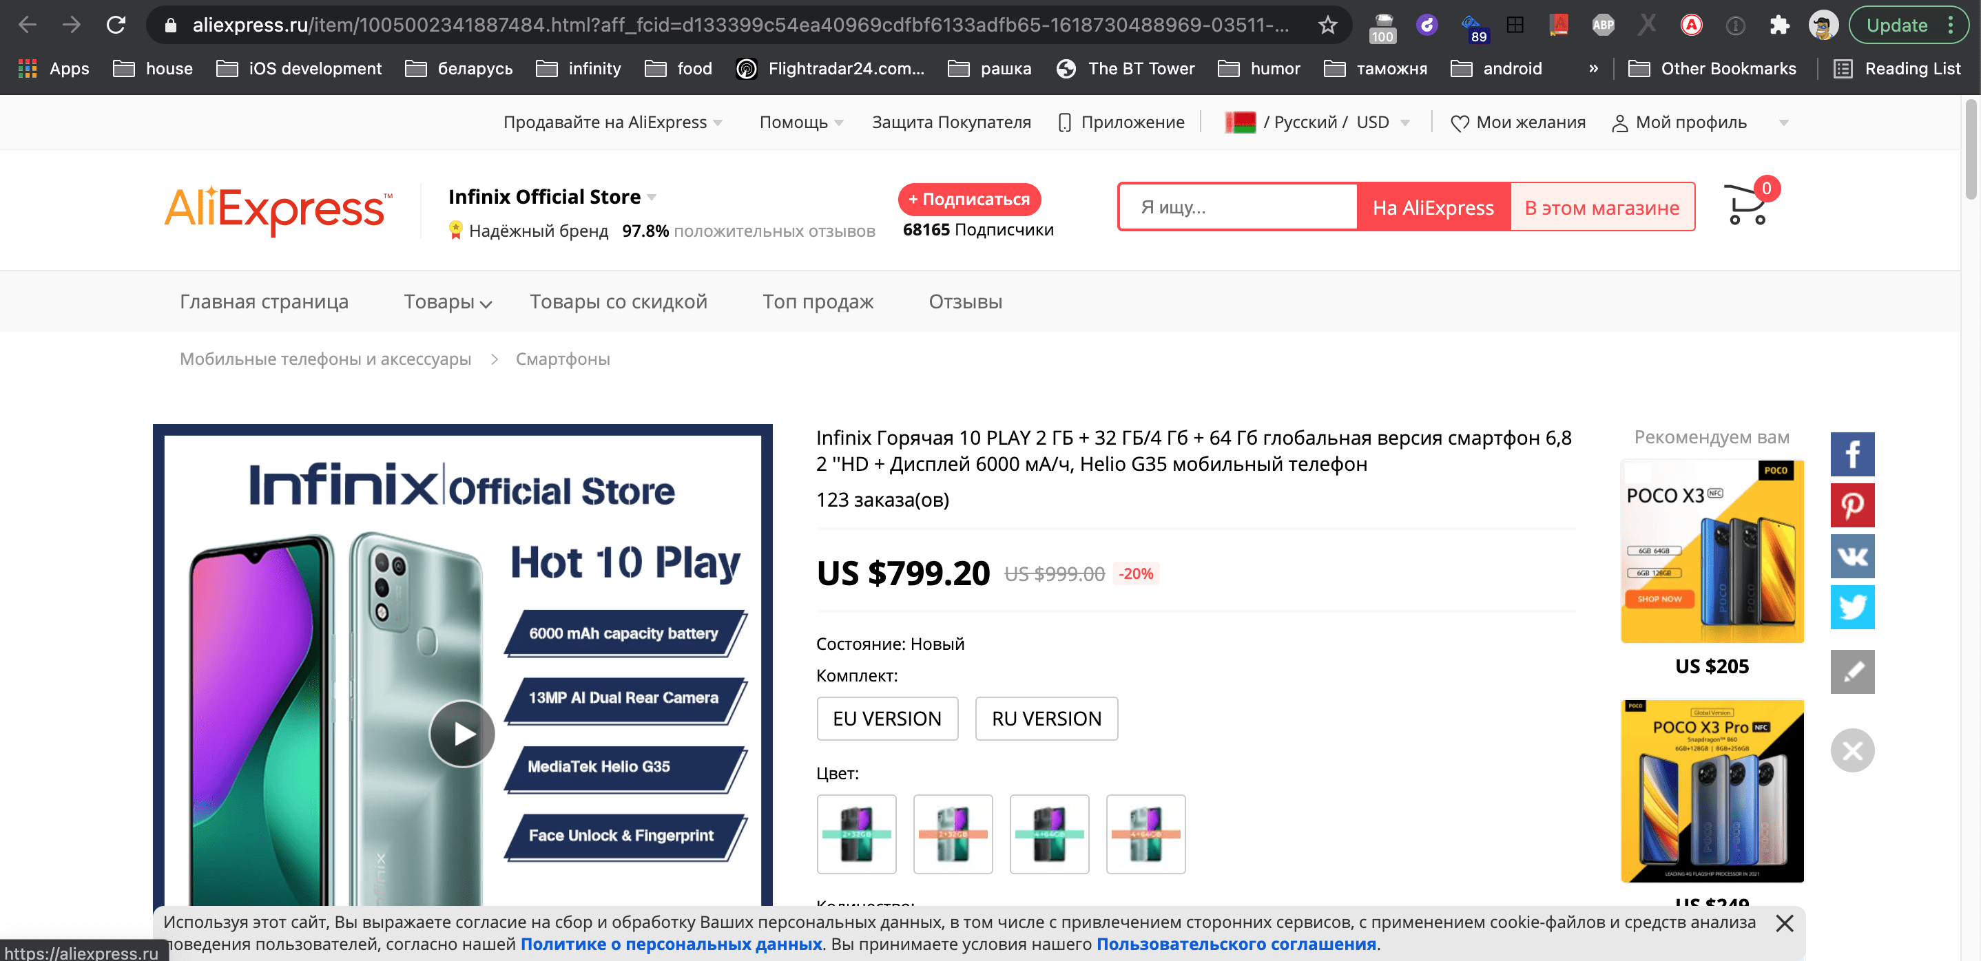Screen dimensions: 1981x961
Task: Open the Главная страница tab
Action: click(264, 302)
